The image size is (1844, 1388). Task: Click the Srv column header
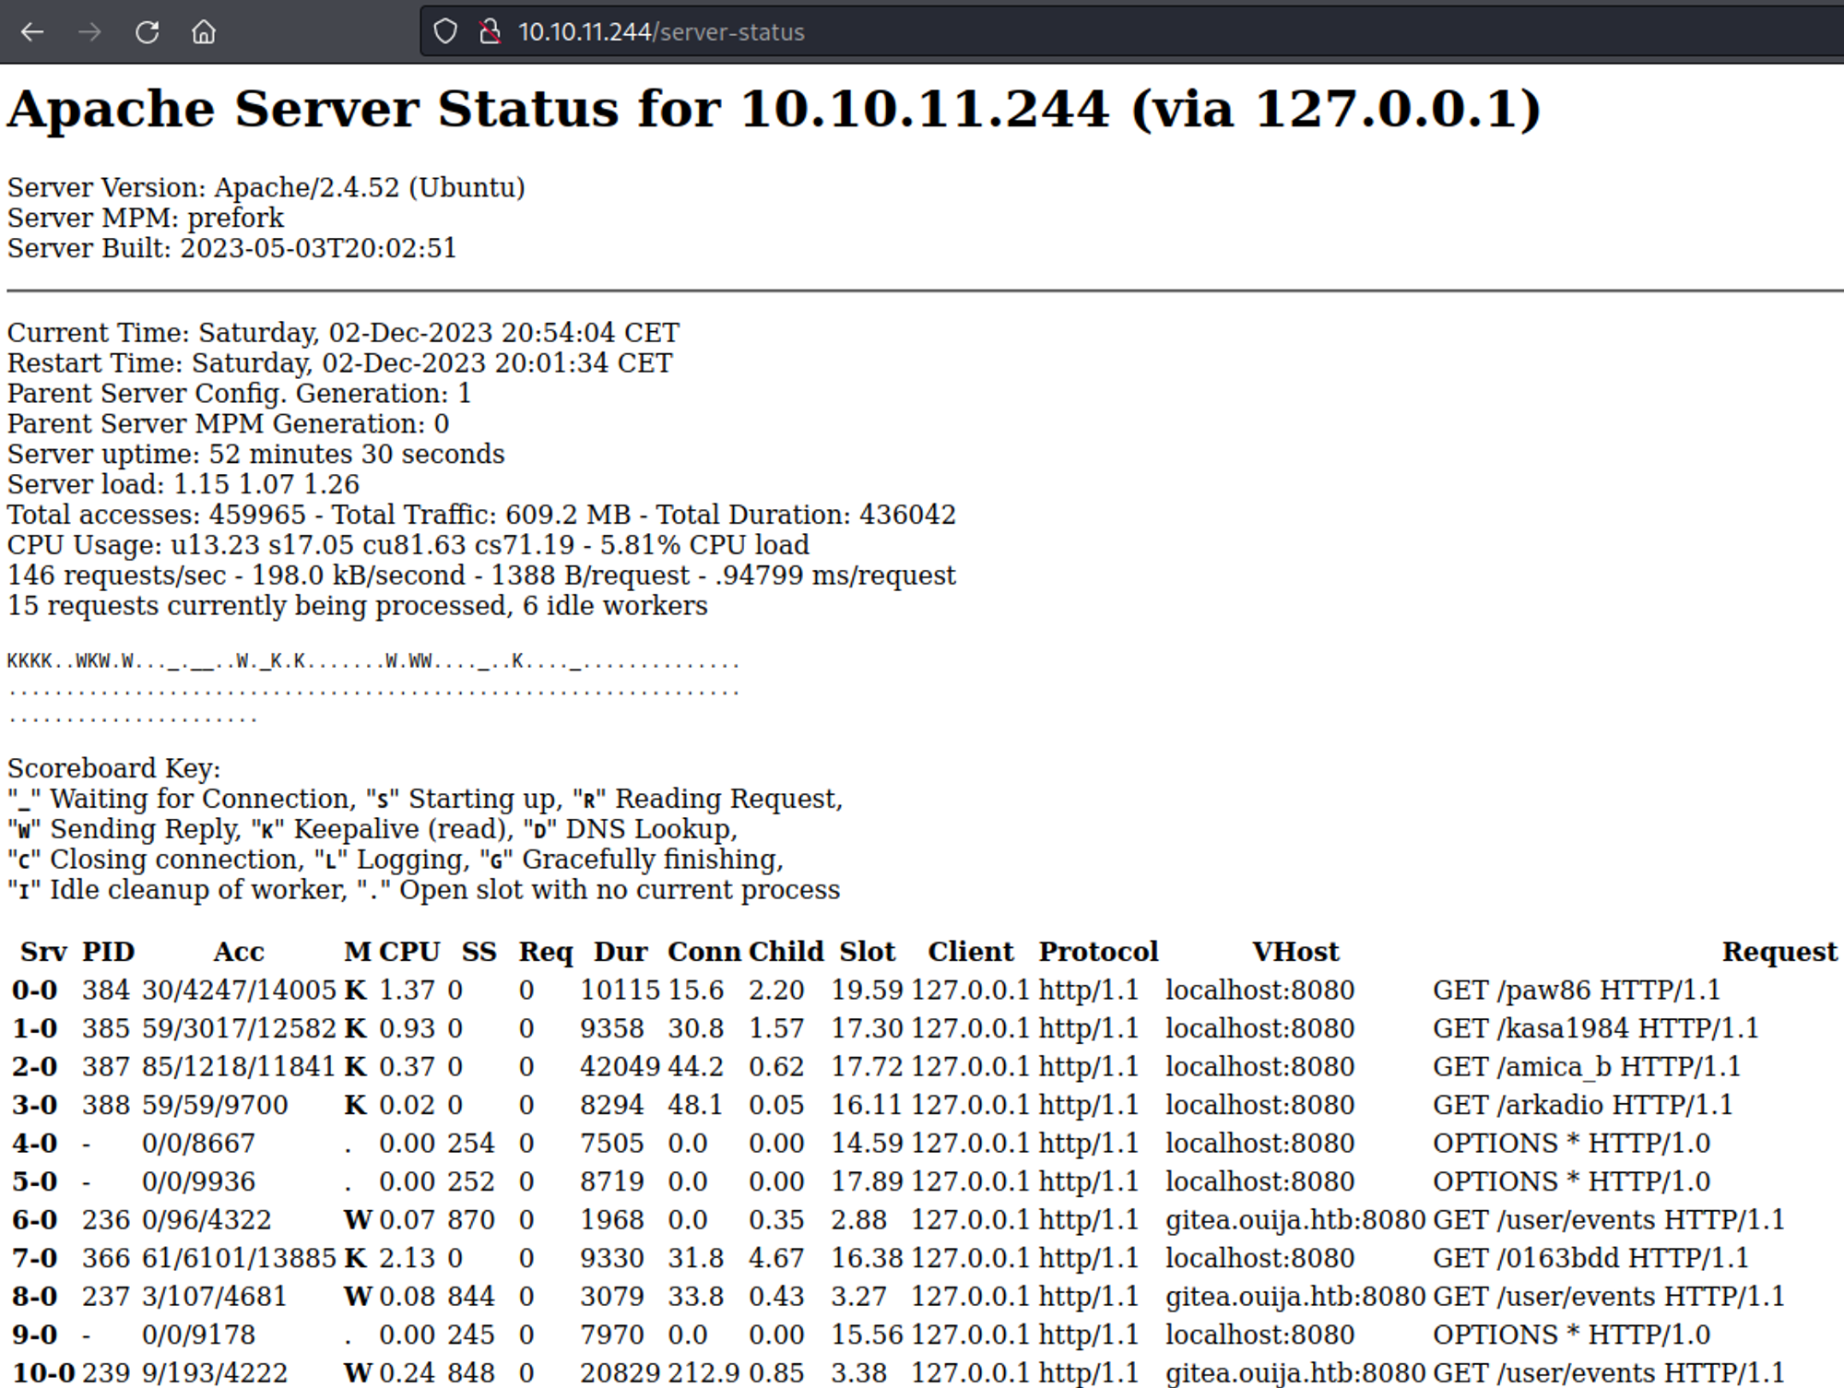(43, 952)
